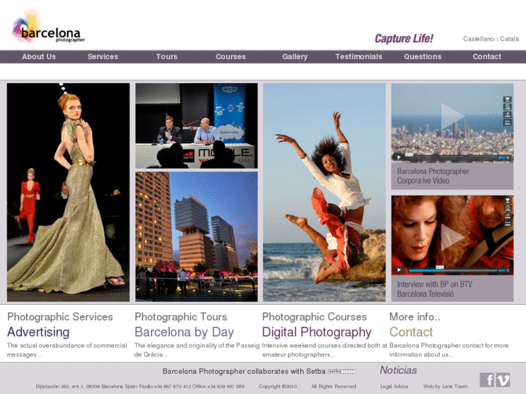Click the Setba collaboration logo

[x=342, y=372]
